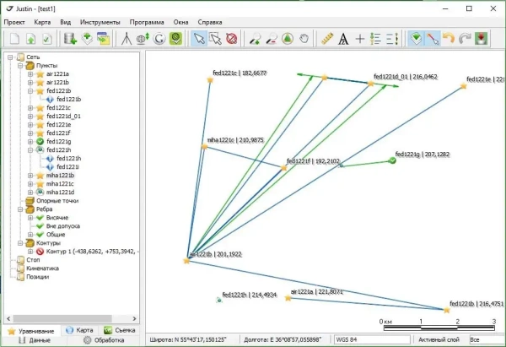
Task: Click the miha1221c star point on map
Action: click(x=204, y=146)
